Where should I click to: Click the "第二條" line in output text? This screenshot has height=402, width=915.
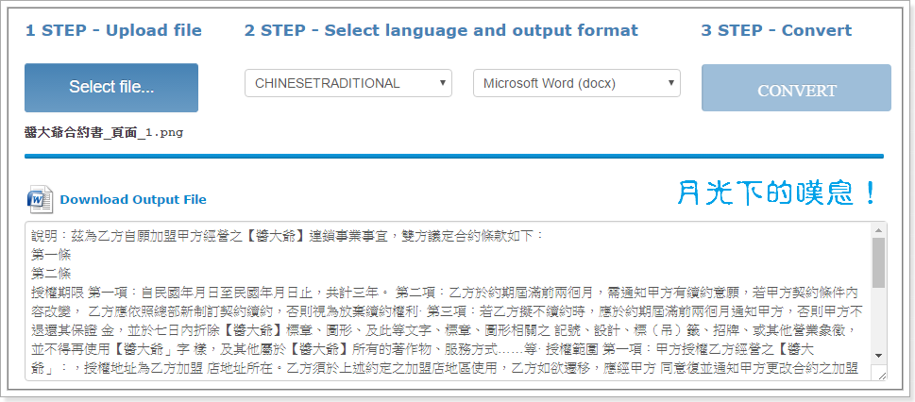point(51,273)
